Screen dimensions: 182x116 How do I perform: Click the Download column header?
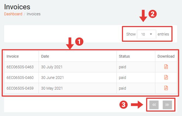[166, 56]
